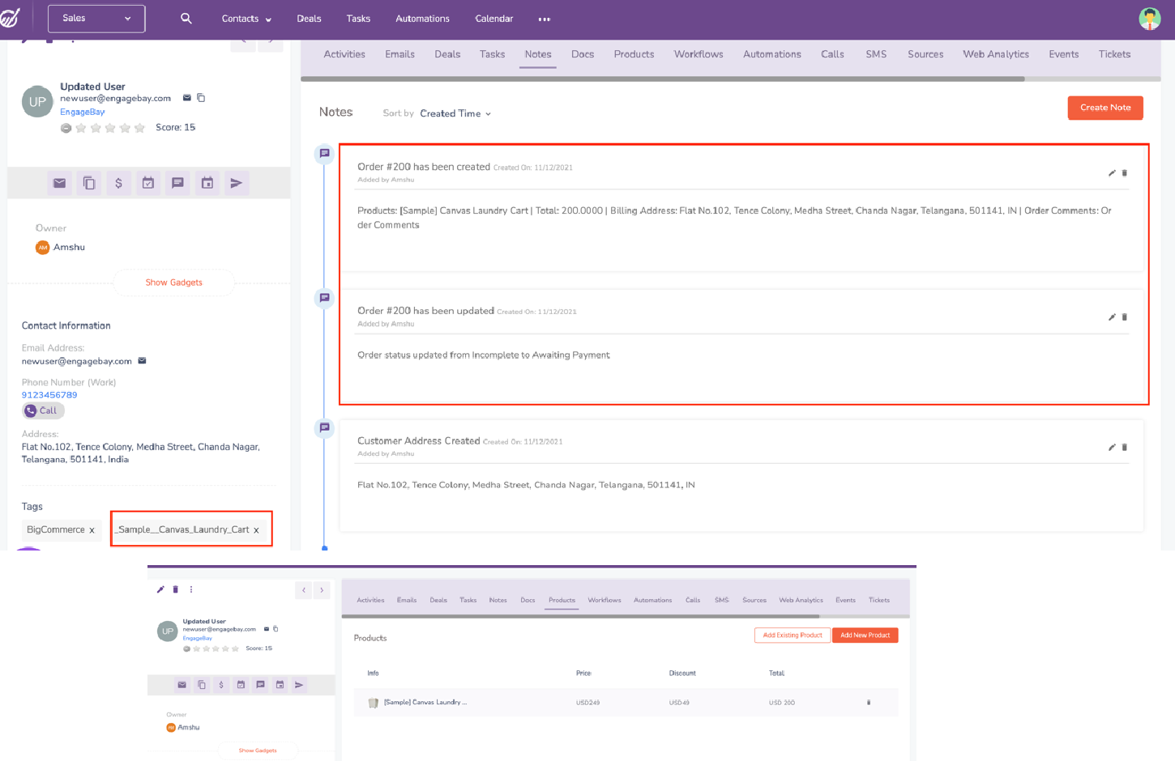
Task: Switch to Tickets tab in upper view
Action: click(x=1114, y=54)
